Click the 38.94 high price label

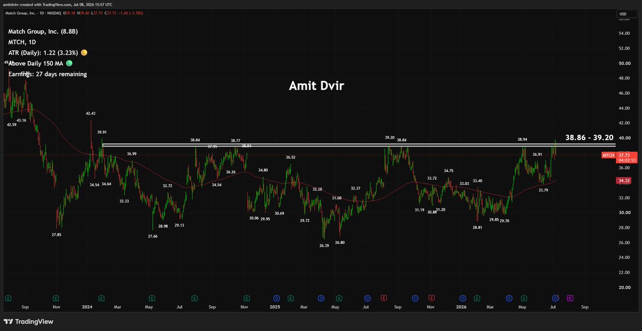click(x=523, y=139)
